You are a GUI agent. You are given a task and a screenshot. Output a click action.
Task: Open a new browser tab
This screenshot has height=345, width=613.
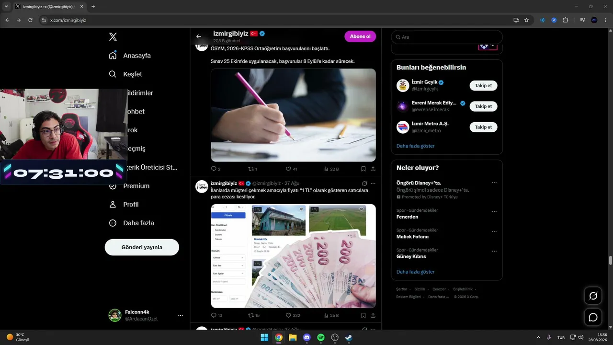pyautogui.click(x=93, y=7)
